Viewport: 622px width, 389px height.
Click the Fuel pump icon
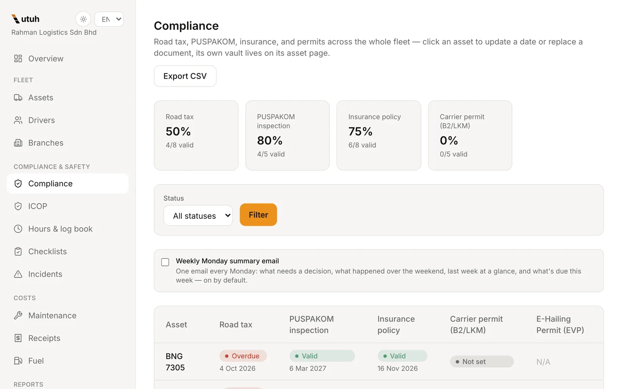tap(18, 360)
